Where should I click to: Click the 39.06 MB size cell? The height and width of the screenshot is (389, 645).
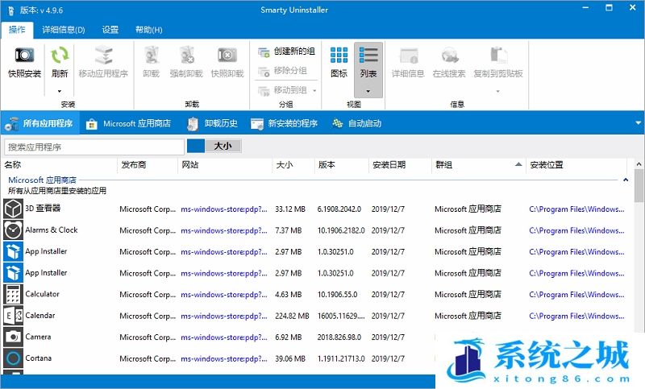[x=290, y=358]
